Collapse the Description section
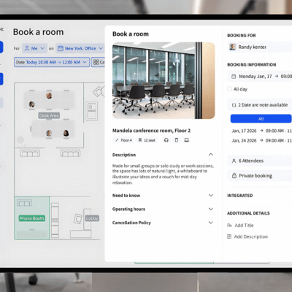This screenshot has width=292, height=292. point(211,155)
